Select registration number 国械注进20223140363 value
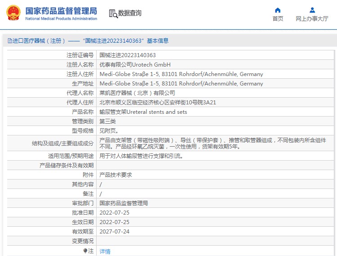 (x=128, y=55)
